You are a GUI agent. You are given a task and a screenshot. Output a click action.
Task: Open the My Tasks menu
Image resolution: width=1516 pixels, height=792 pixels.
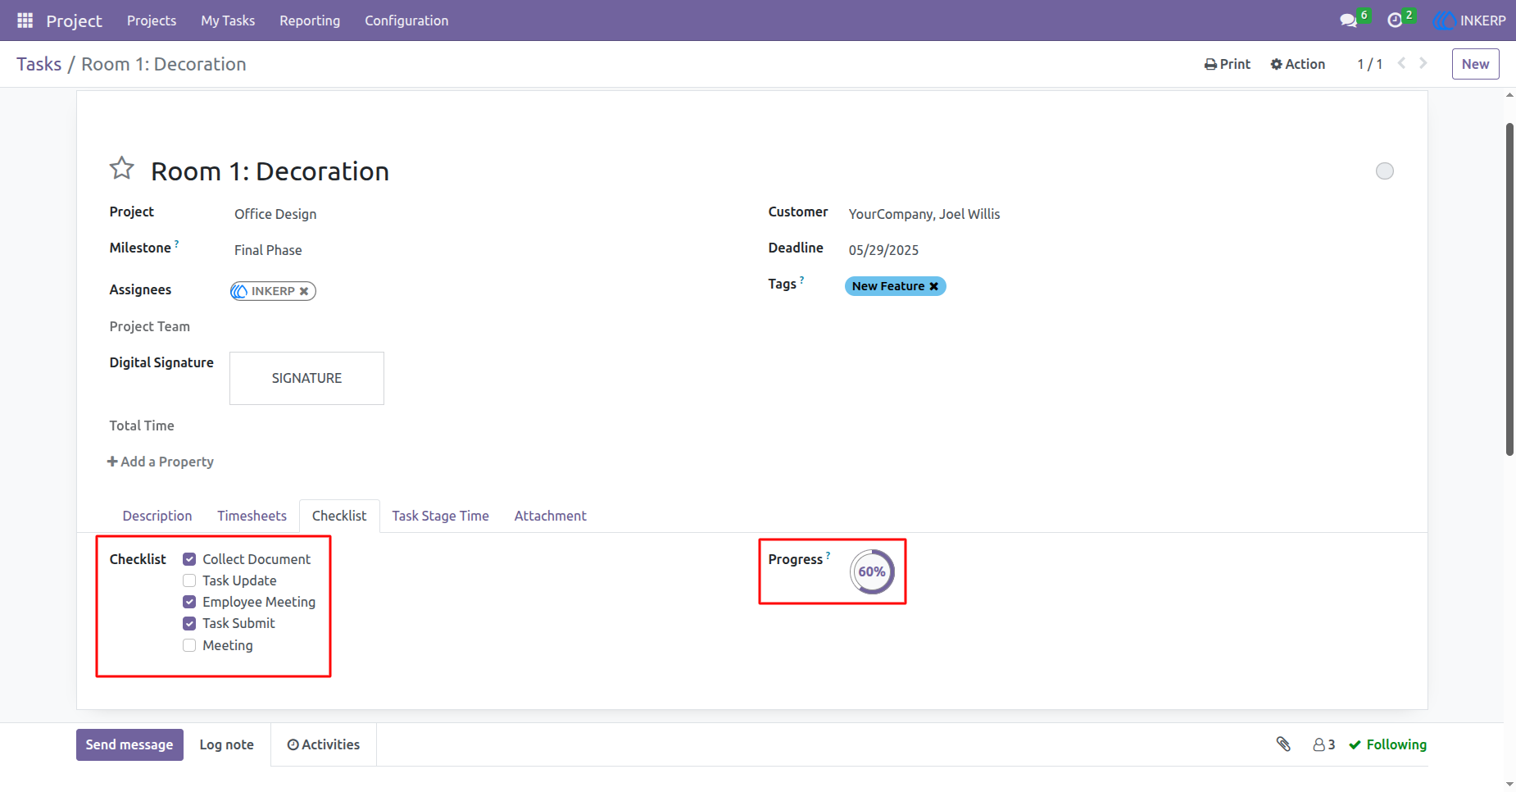coord(228,20)
